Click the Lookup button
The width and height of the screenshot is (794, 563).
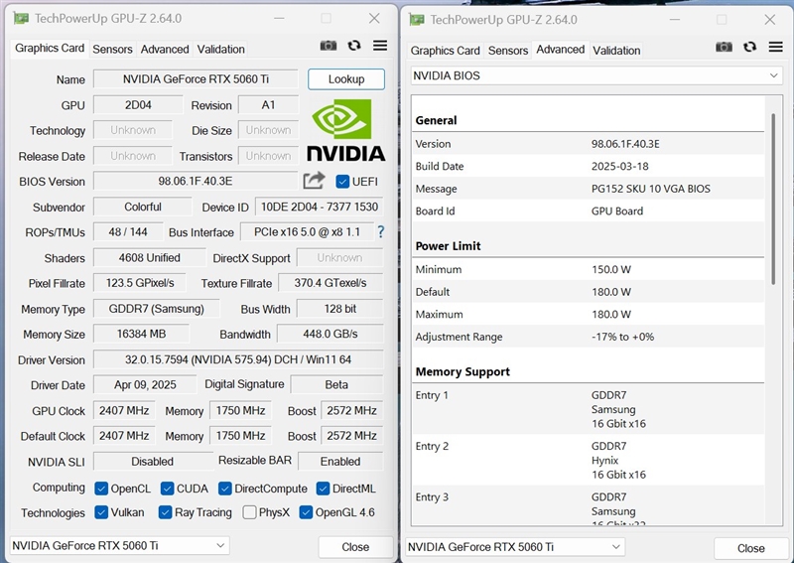point(345,79)
